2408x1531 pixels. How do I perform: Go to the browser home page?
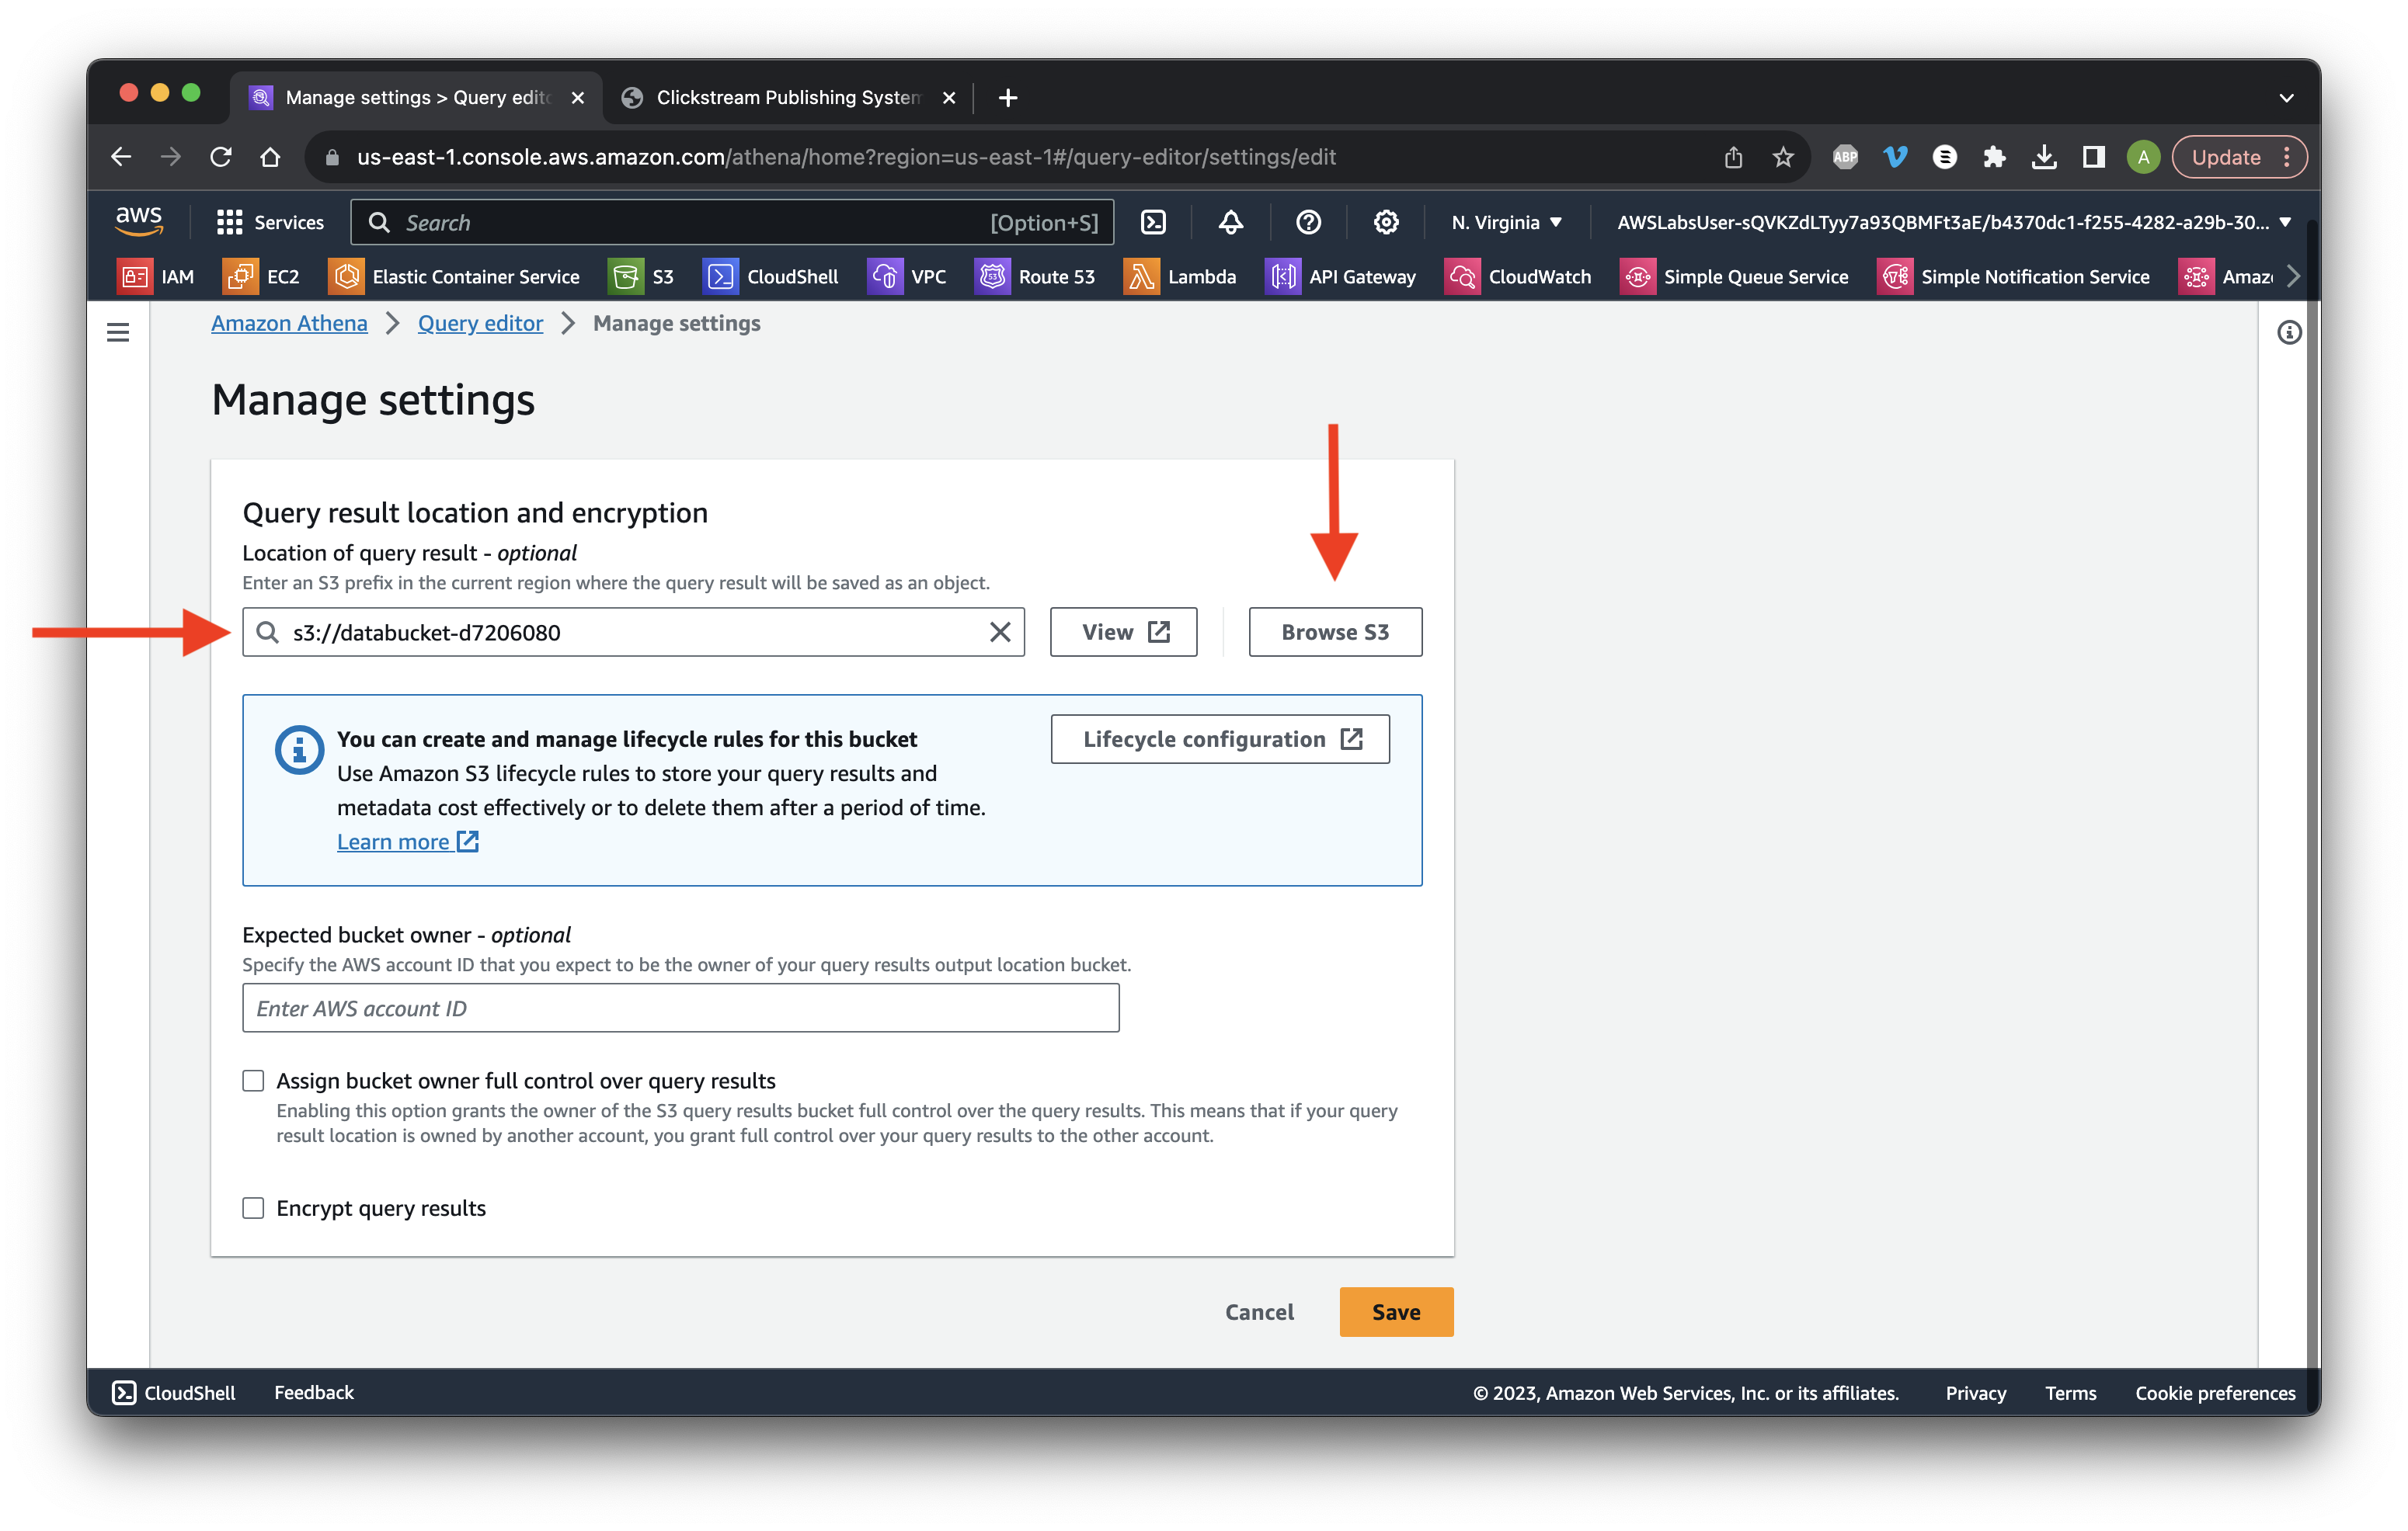click(270, 157)
